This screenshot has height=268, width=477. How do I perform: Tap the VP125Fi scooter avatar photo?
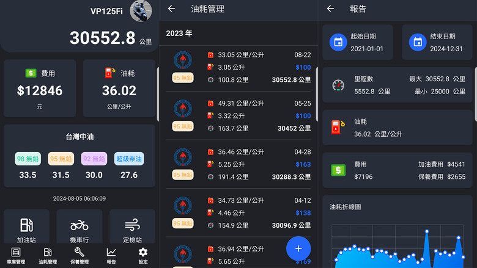click(141, 11)
